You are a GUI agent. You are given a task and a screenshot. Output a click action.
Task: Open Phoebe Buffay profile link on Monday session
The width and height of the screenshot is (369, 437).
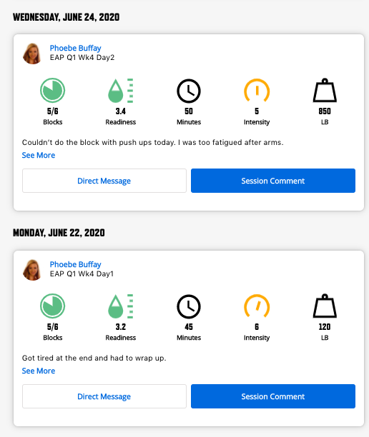tap(75, 264)
